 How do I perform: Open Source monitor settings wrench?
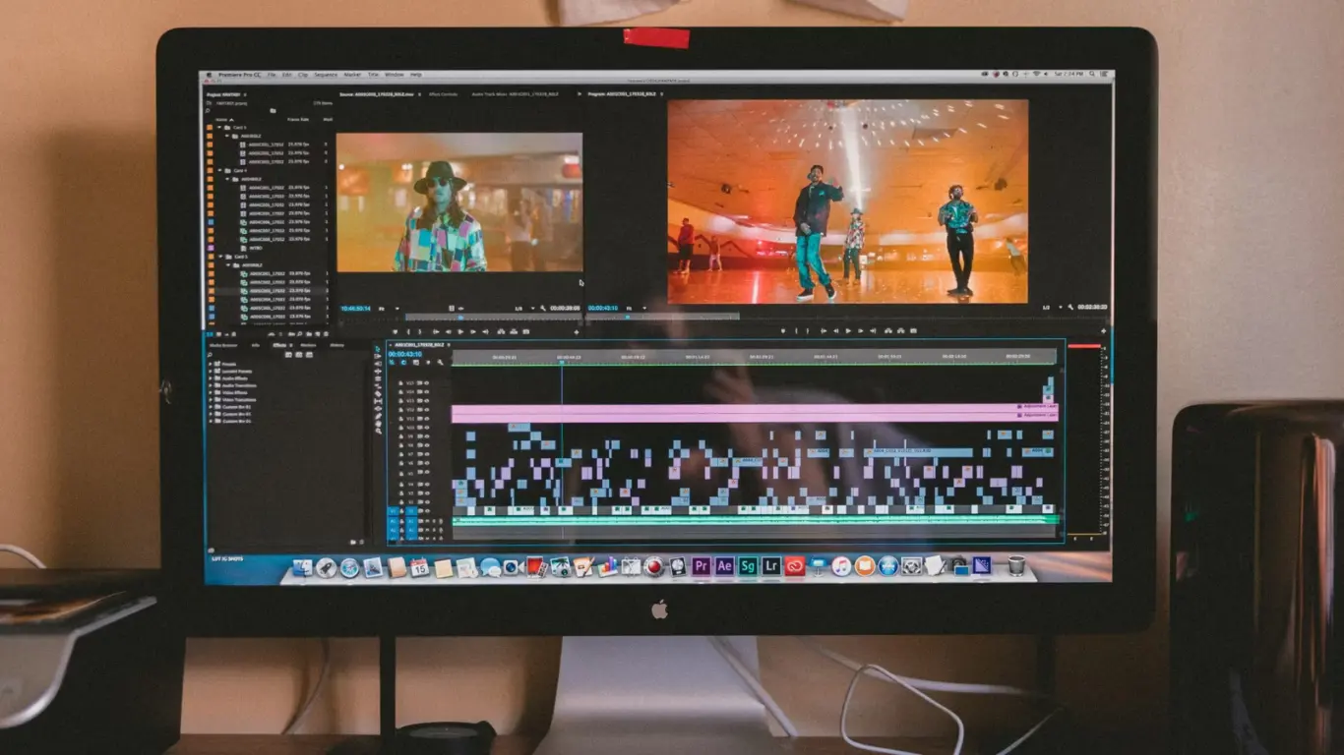click(543, 308)
